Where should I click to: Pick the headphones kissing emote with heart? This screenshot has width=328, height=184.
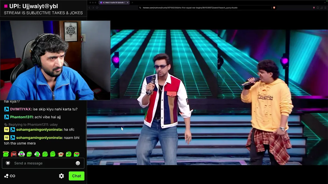click(37, 154)
